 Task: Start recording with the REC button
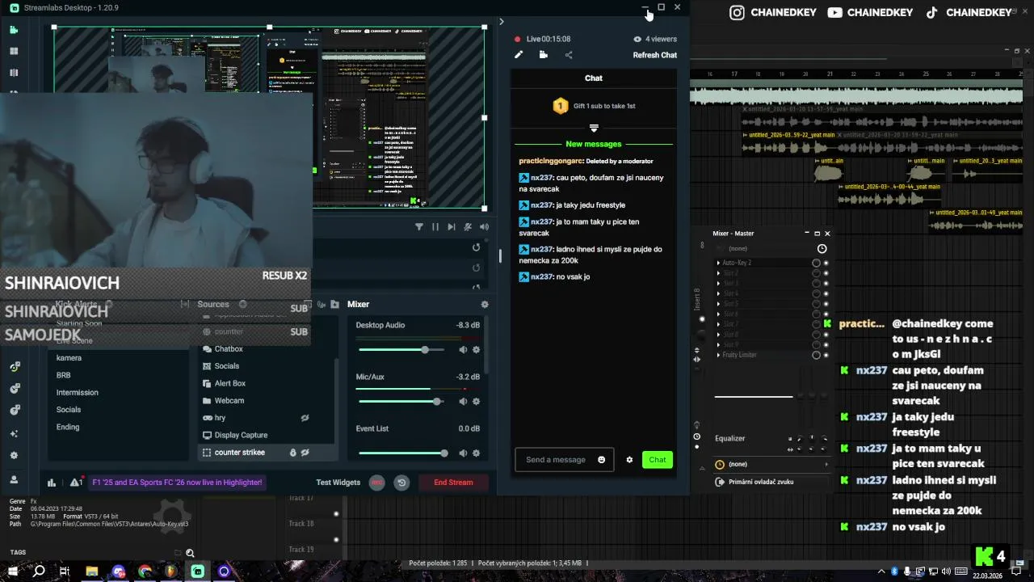[x=376, y=483]
